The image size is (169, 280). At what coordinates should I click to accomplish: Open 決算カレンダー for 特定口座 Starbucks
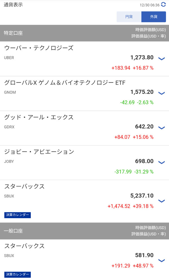pos(17,215)
